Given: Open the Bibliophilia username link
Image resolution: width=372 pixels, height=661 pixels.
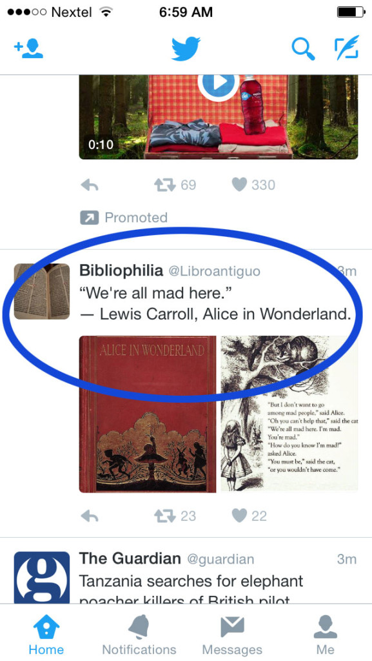Looking at the screenshot, I should point(214,272).
